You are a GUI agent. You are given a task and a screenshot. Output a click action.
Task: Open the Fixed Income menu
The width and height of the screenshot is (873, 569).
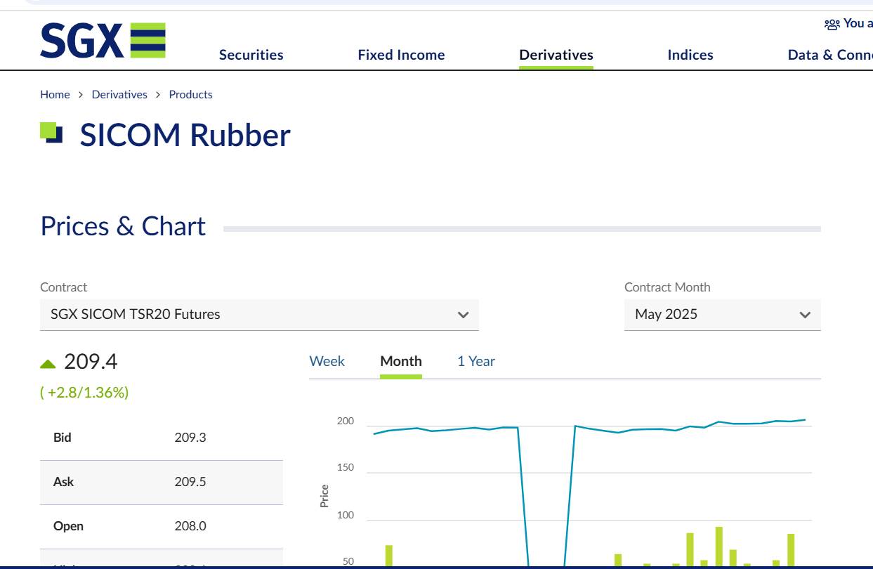(x=401, y=55)
